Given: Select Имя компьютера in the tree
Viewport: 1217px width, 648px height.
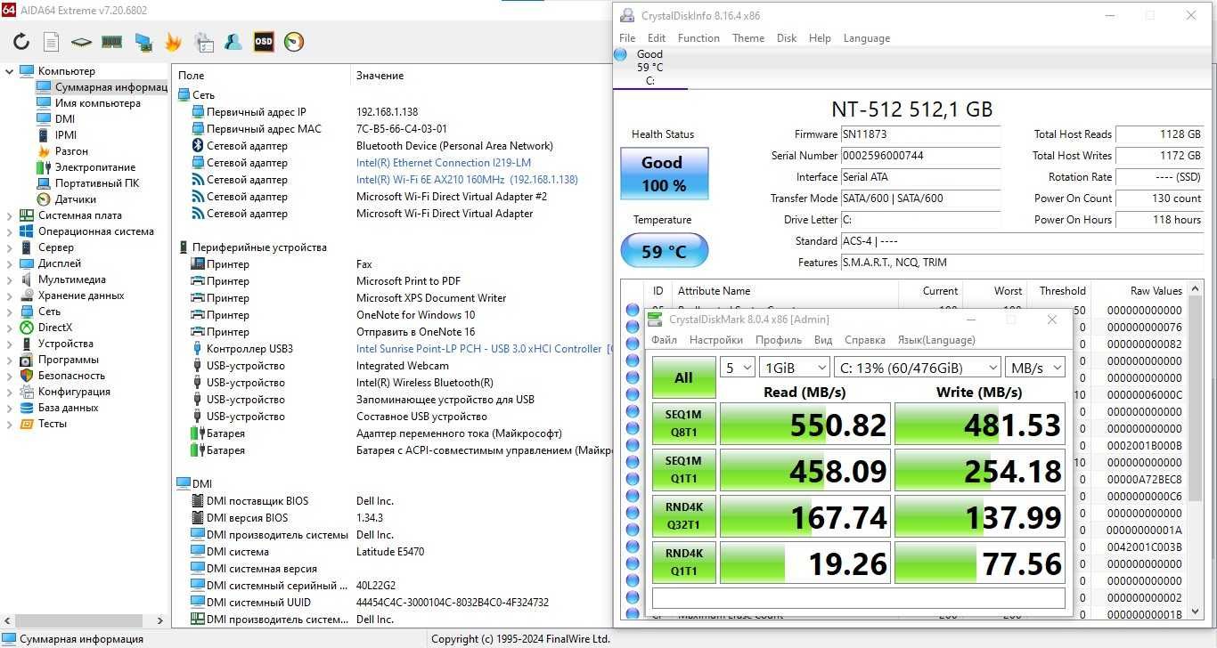Looking at the screenshot, I should (98, 103).
